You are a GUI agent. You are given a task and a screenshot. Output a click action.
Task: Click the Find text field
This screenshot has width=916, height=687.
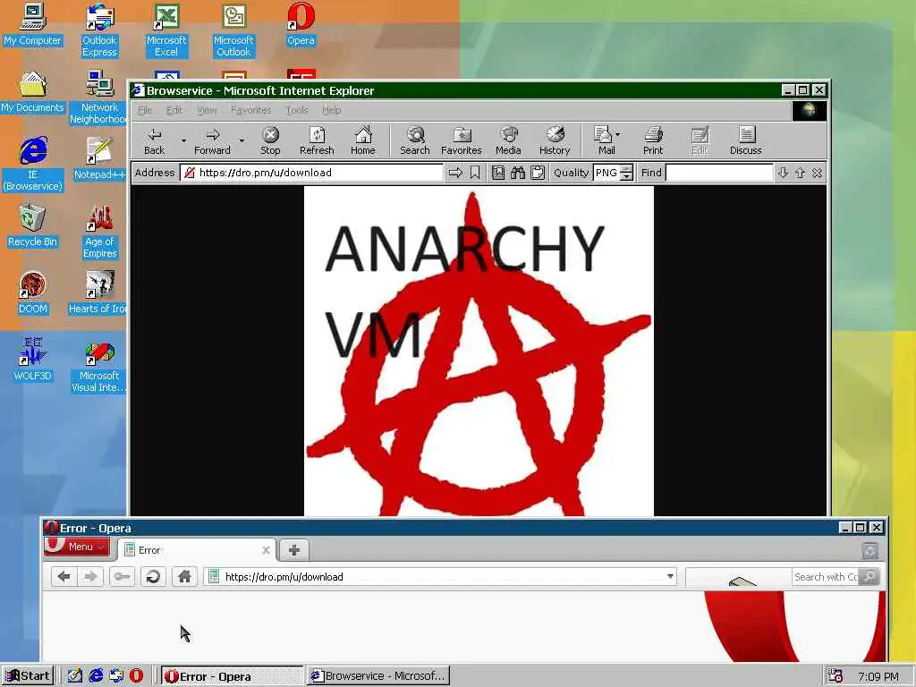coord(719,173)
